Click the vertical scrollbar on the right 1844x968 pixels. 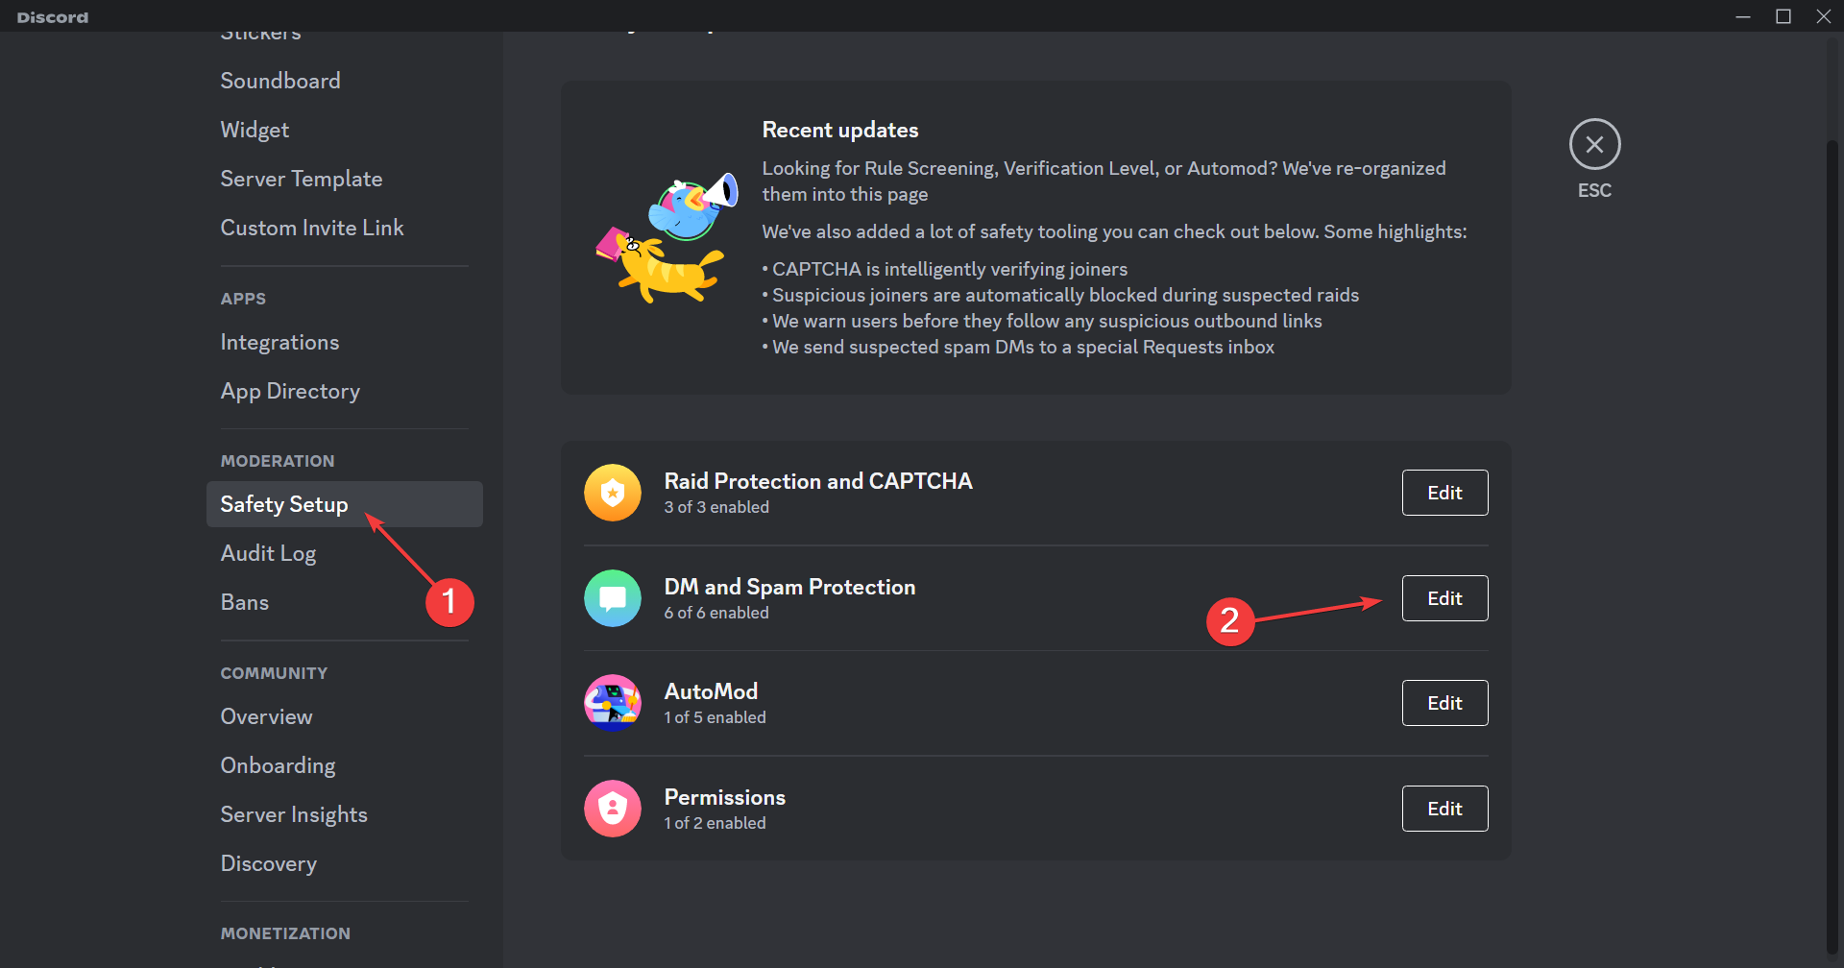(x=1832, y=547)
